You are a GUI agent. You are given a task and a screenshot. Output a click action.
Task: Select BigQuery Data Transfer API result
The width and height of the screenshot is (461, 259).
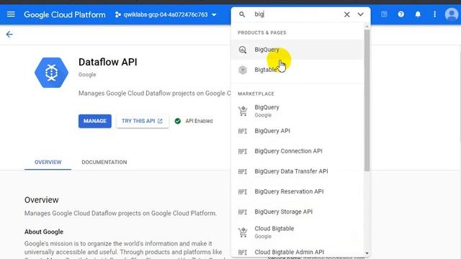(x=297, y=171)
